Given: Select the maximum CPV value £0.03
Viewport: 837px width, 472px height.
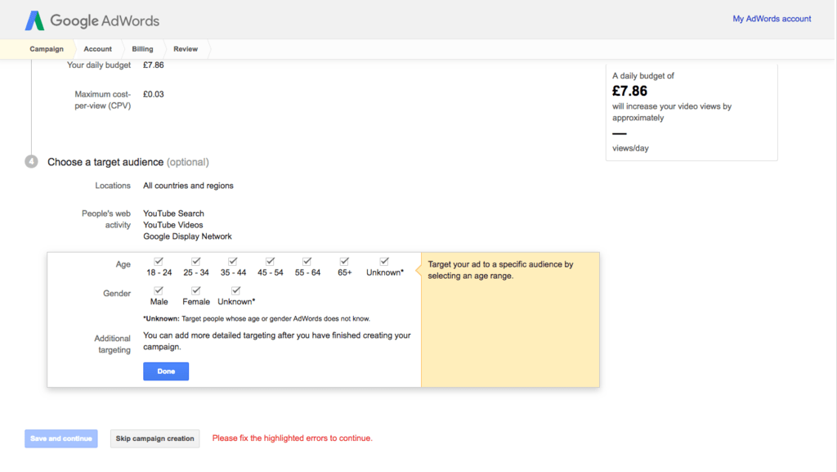Looking at the screenshot, I should coord(153,95).
